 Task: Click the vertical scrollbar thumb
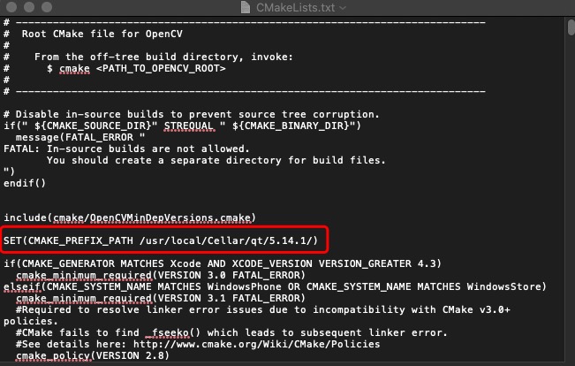pos(571,28)
